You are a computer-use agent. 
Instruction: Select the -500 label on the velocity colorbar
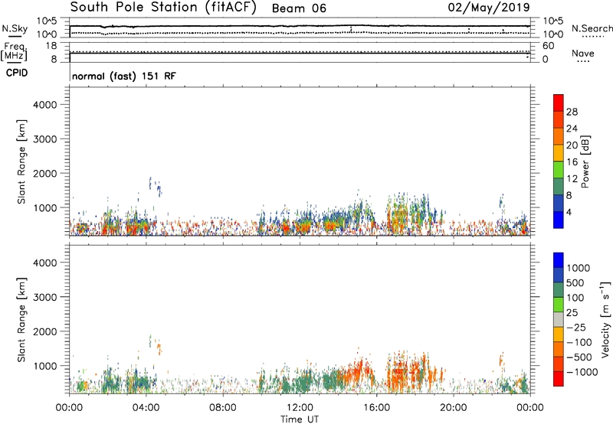pos(579,357)
